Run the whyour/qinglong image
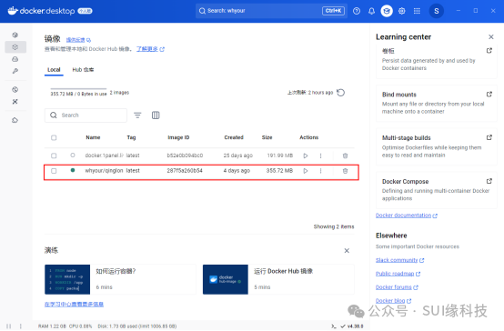This screenshot has width=504, height=331. click(x=306, y=171)
